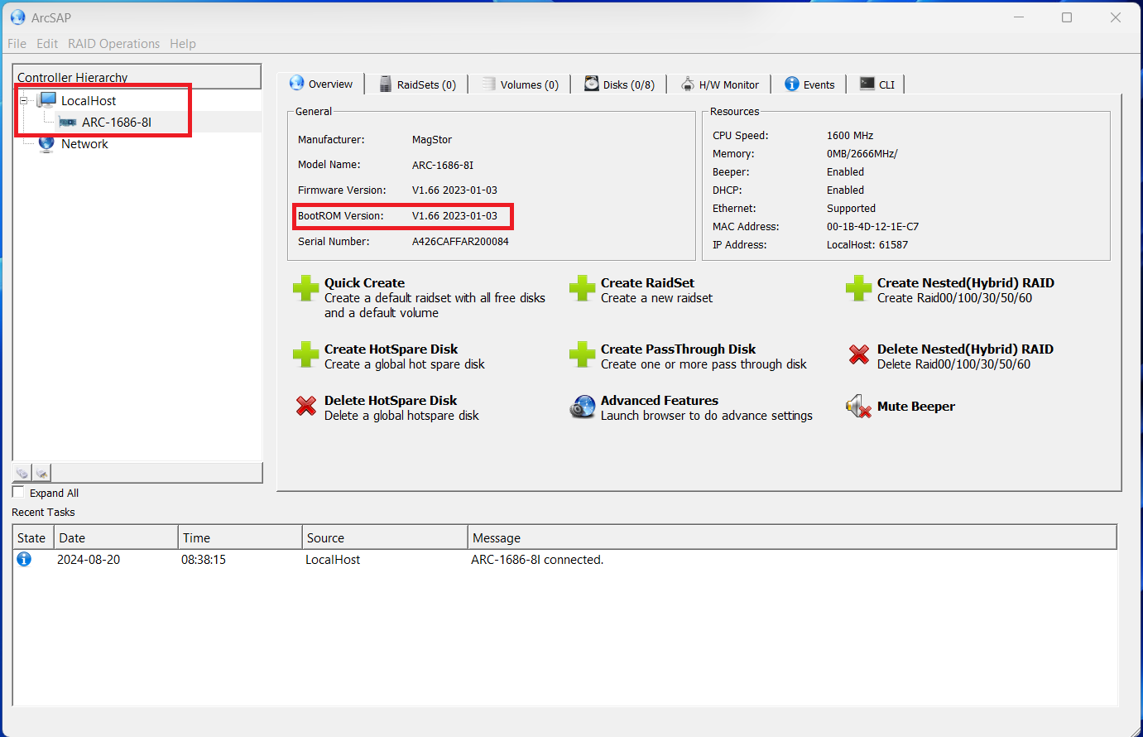Click the ARC-1686-8I controller card icon
Viewport: 1143px width, 737px height.
pos(68,123)
